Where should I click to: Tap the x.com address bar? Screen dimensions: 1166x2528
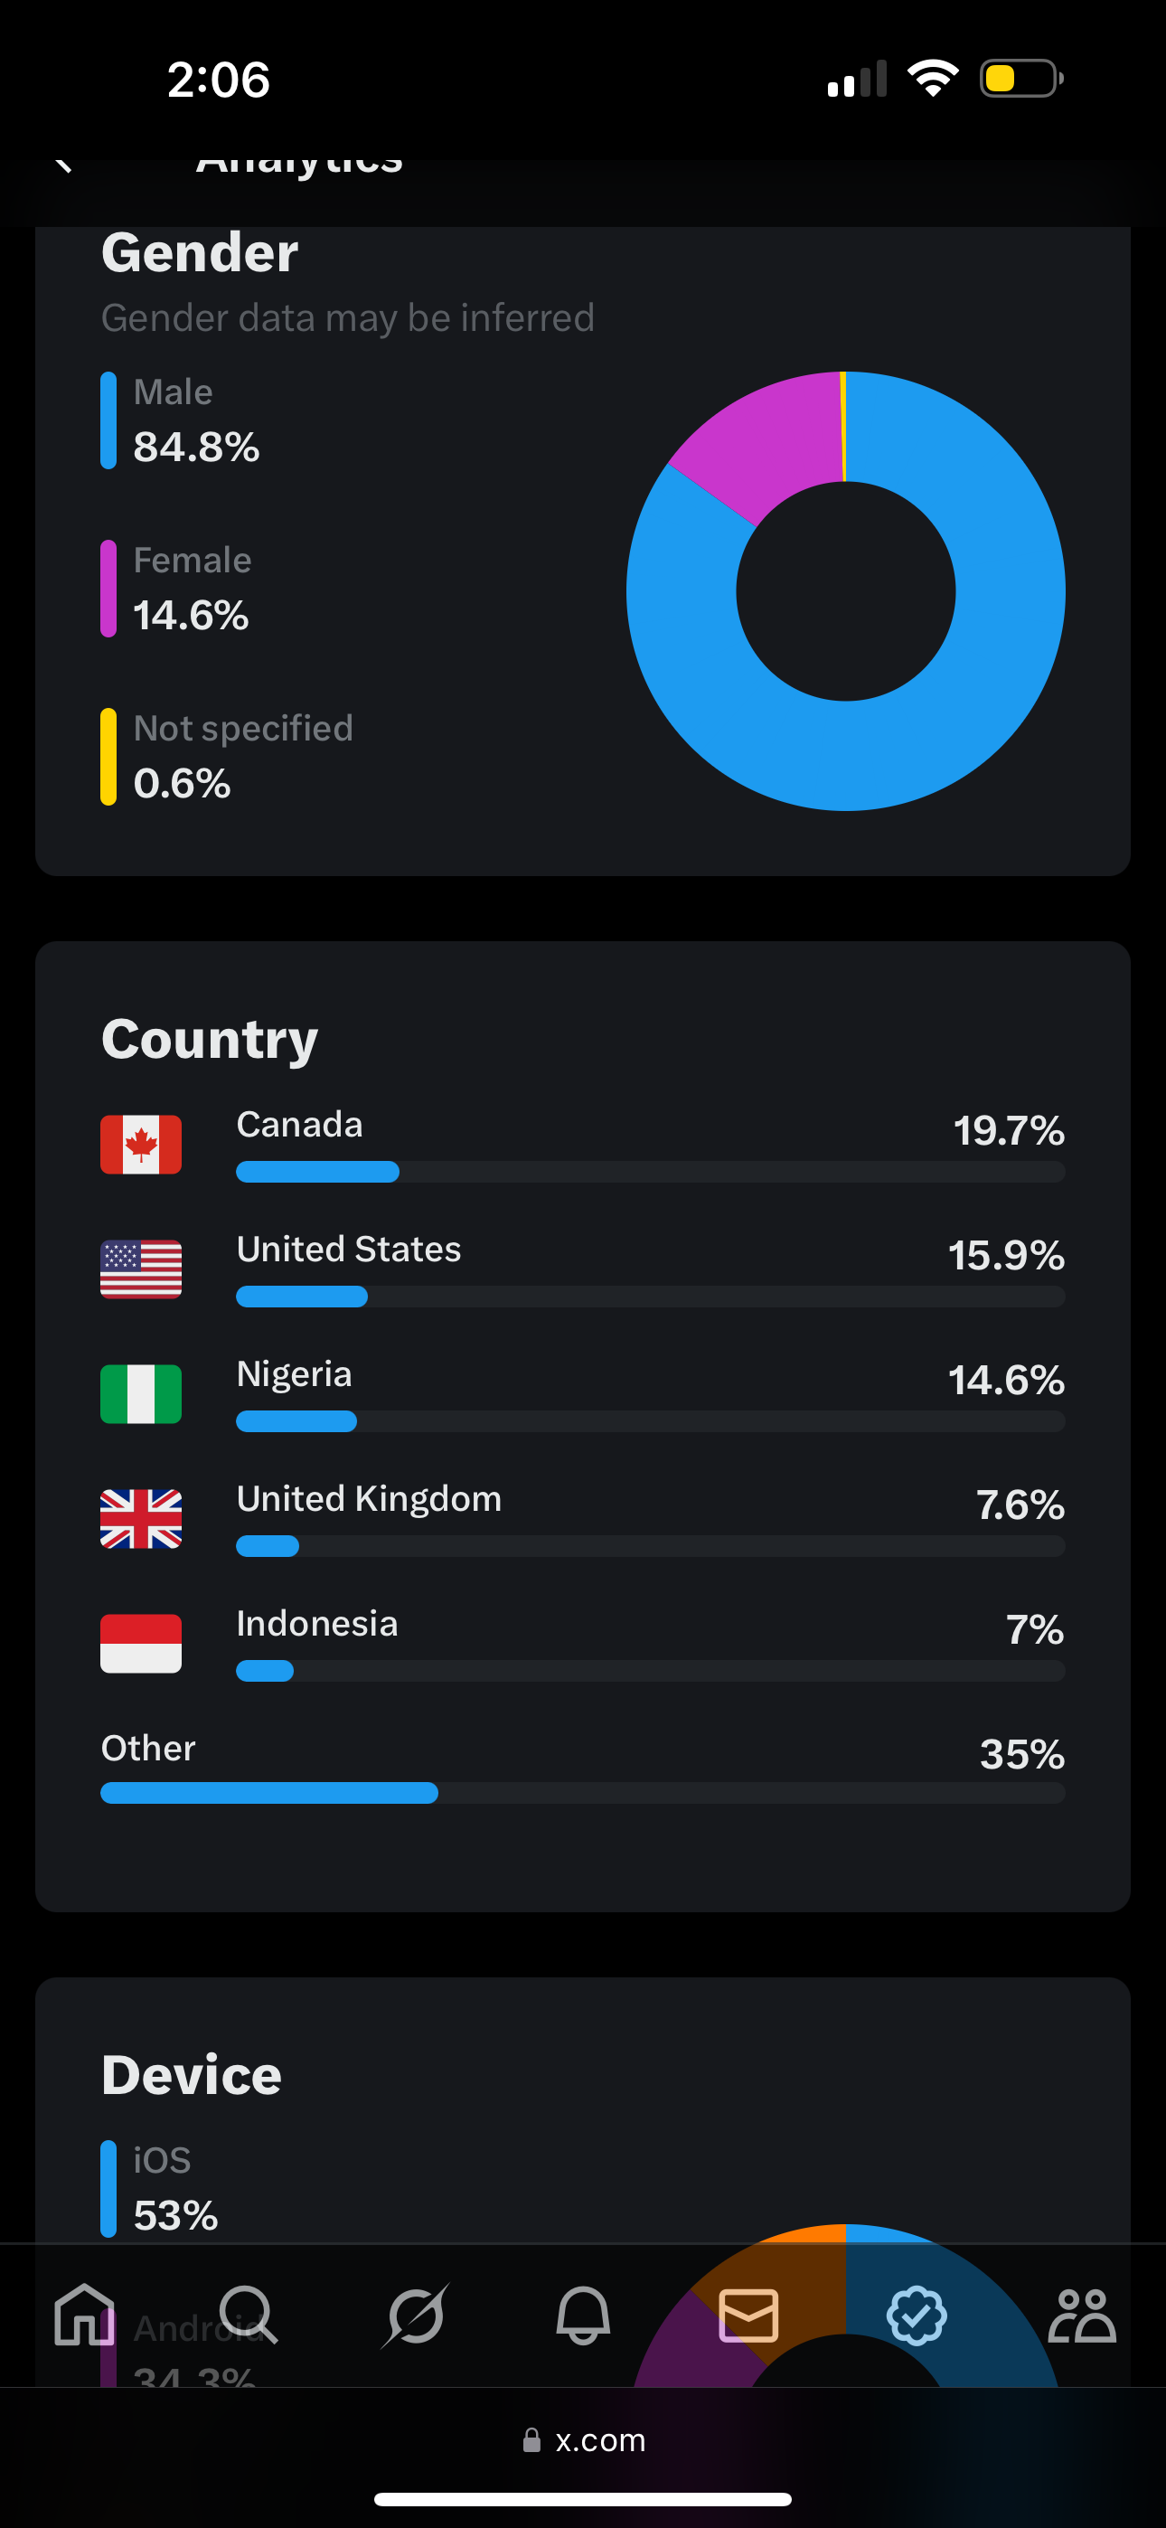583,2440
